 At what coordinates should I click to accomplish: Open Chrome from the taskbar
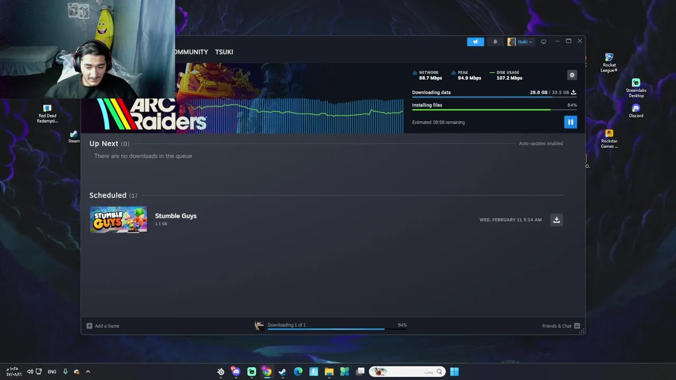(267, 372)
